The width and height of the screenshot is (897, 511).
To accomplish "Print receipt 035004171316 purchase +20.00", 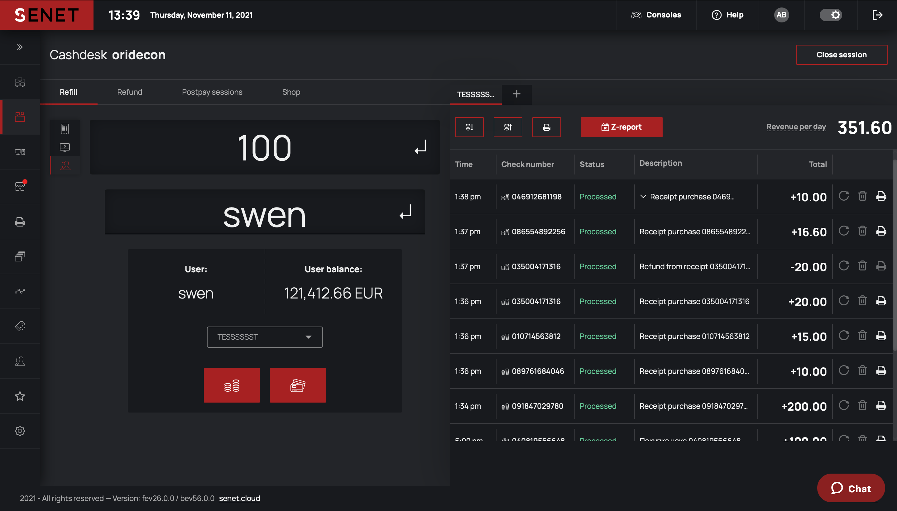I will (881, 301).
